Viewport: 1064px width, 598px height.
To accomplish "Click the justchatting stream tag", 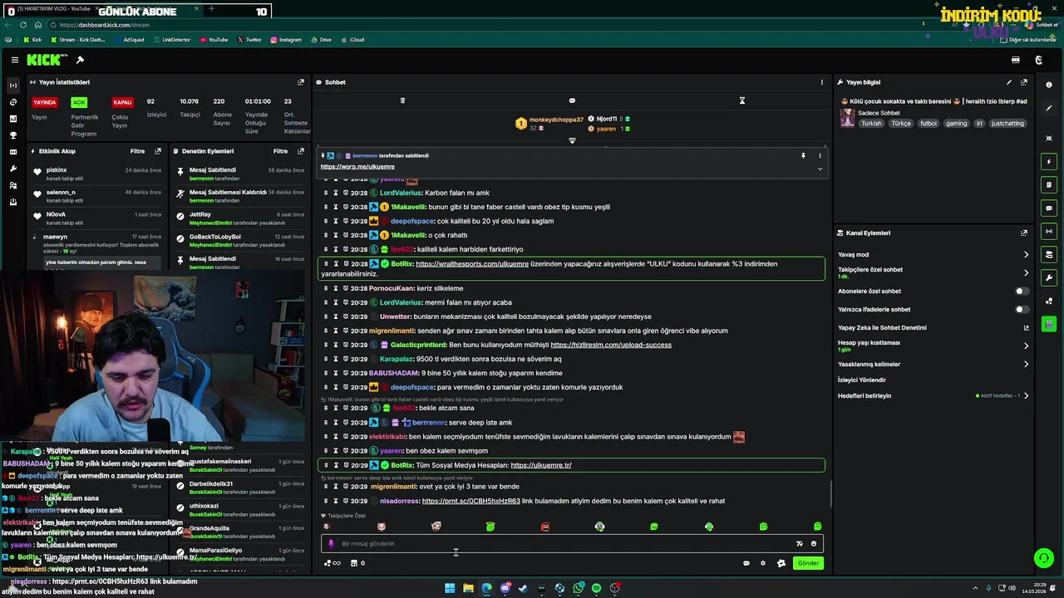I will coord(1007,123).
